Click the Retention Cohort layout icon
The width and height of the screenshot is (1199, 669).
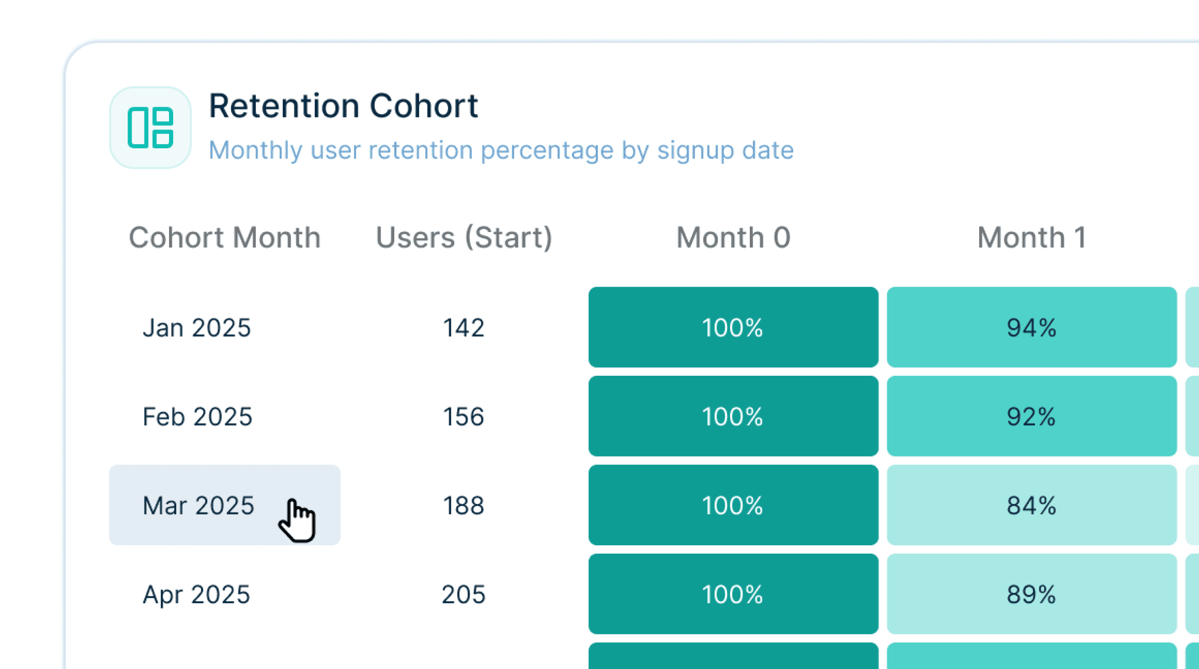click(x=150, y=127)
